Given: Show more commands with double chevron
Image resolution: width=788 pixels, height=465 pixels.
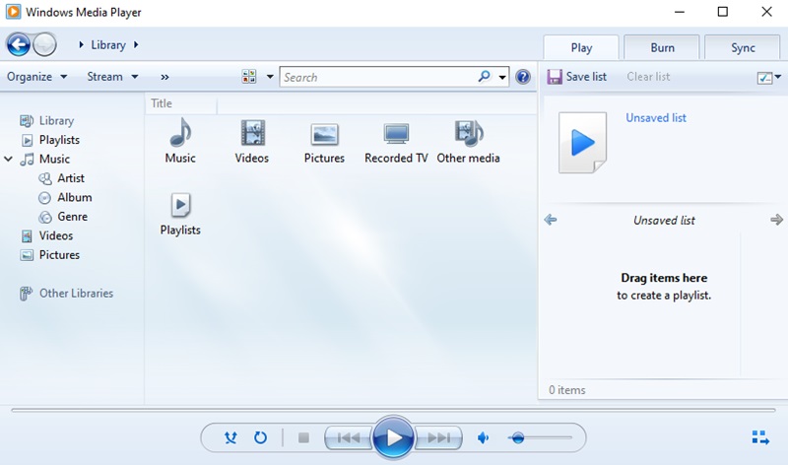Looking at the screenshot, I should [164, 77].
